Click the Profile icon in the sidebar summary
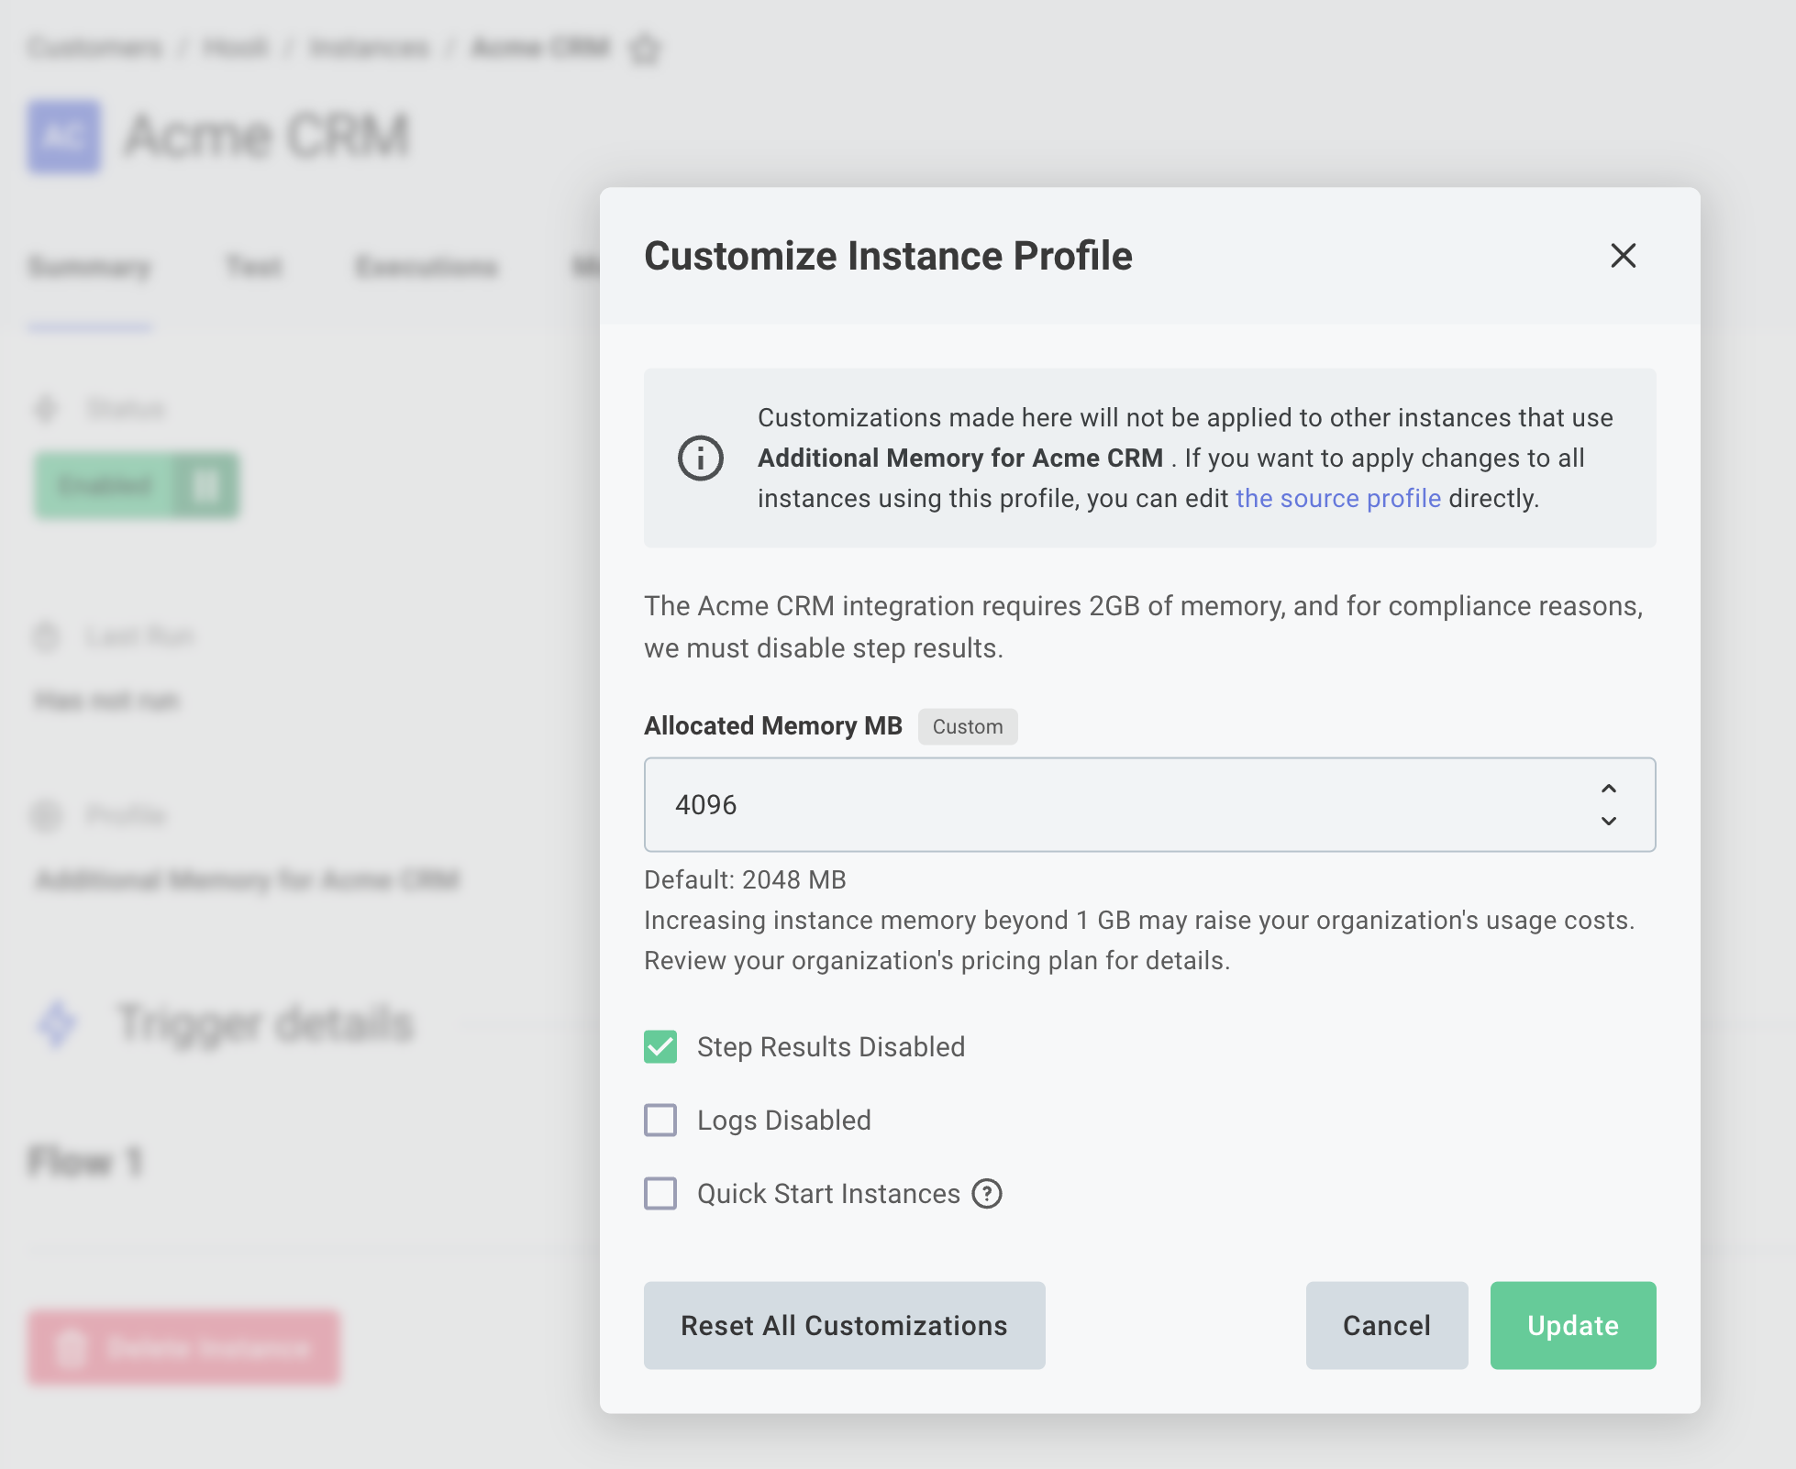 click(47, 816)
